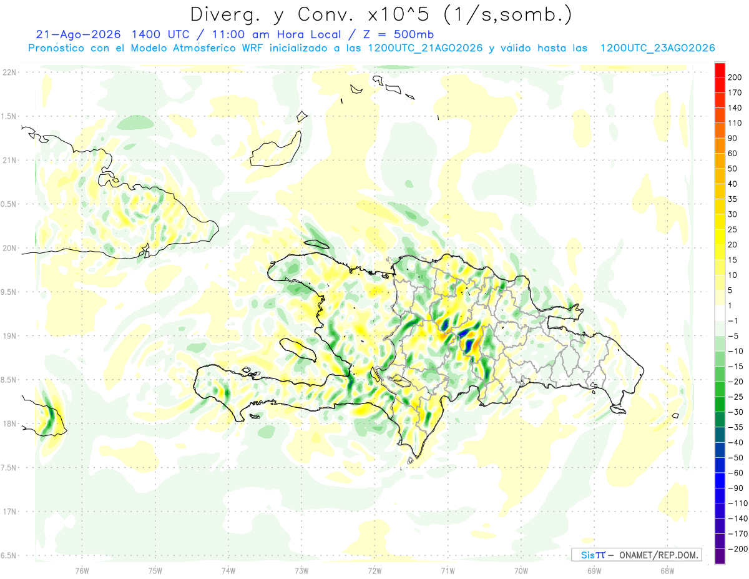Click the colorbar value '-200' at bottom
This screenshot has width=749, height=579.
coord(738,549)
